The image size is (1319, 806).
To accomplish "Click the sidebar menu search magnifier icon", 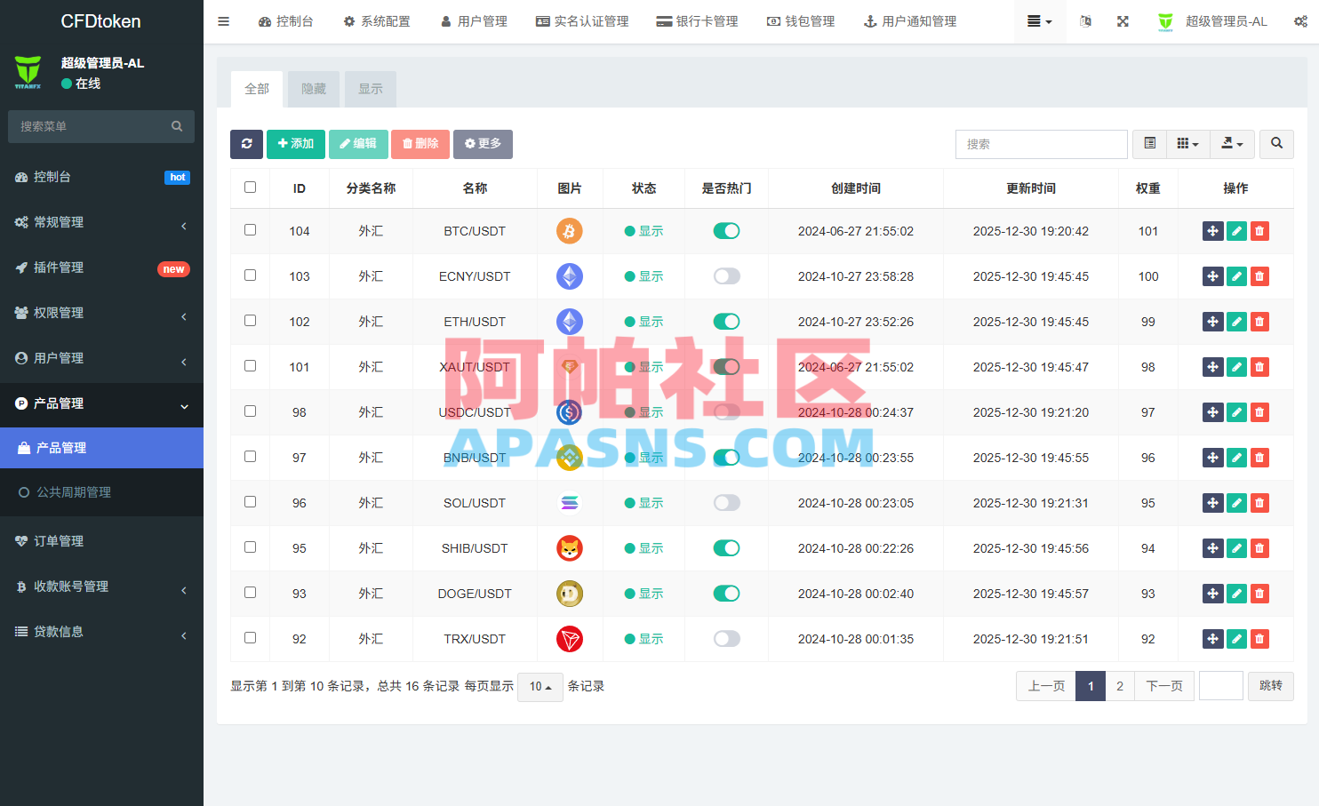I will coord(177,126).
